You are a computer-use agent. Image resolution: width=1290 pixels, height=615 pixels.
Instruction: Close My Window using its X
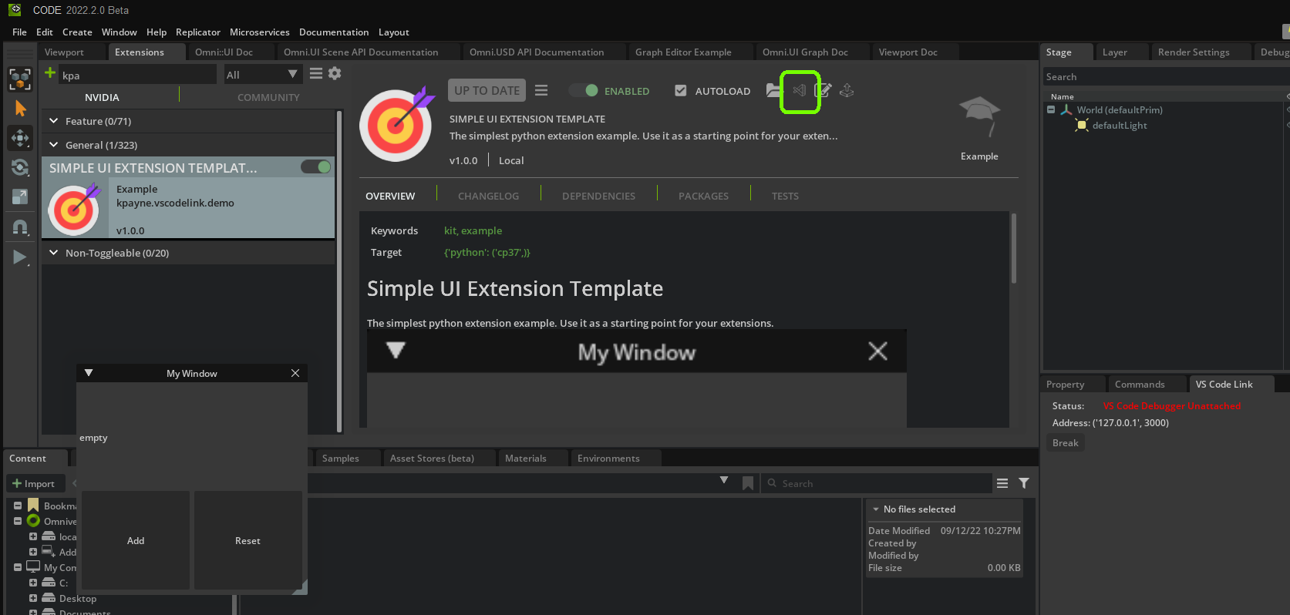pyautogui.click(x=295, y=373)
